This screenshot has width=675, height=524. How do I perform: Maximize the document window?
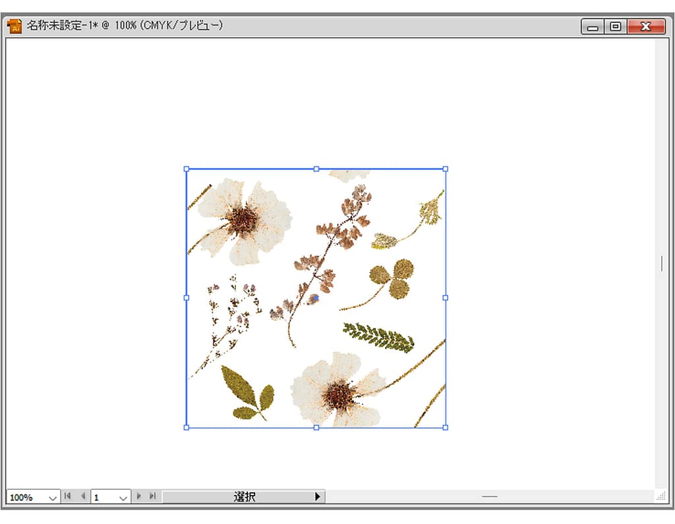tap(615, 26)
